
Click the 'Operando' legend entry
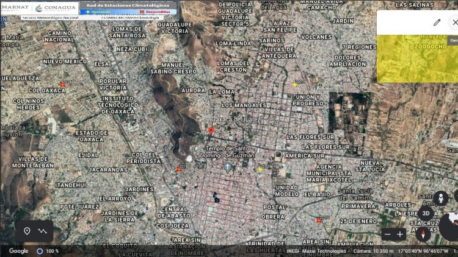[x=98, y=12]
